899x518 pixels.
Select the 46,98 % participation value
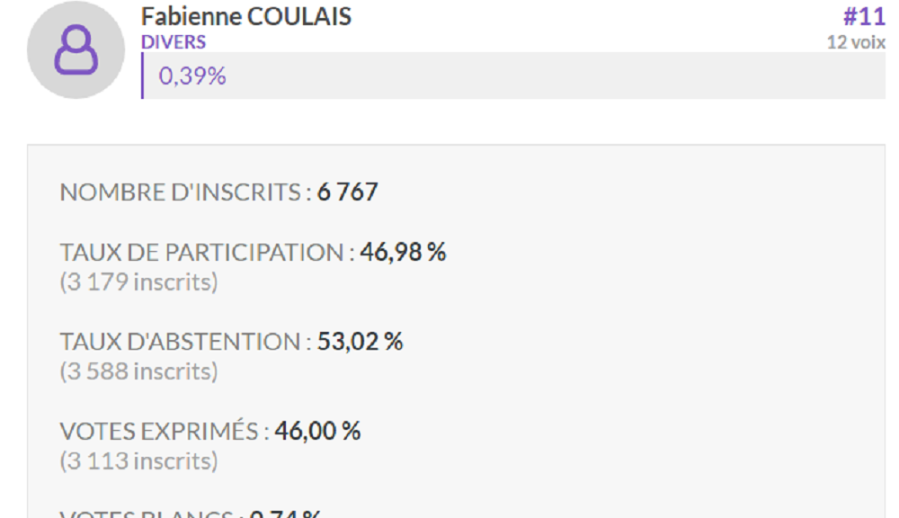coord(403,253)
